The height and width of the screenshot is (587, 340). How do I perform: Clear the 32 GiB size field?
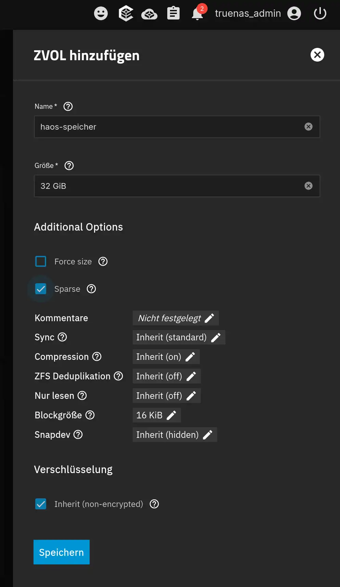pyautogui.click(x=309, y=186)
